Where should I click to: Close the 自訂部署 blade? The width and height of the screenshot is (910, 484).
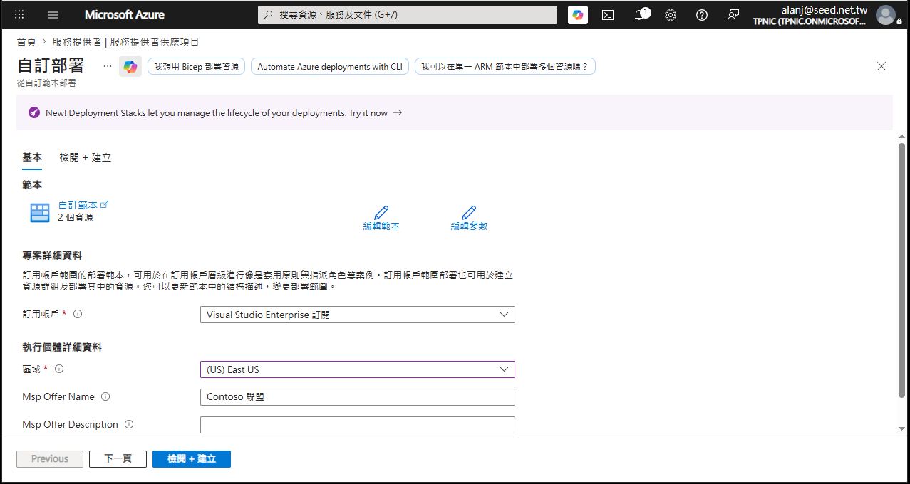[x=881, y=66]
